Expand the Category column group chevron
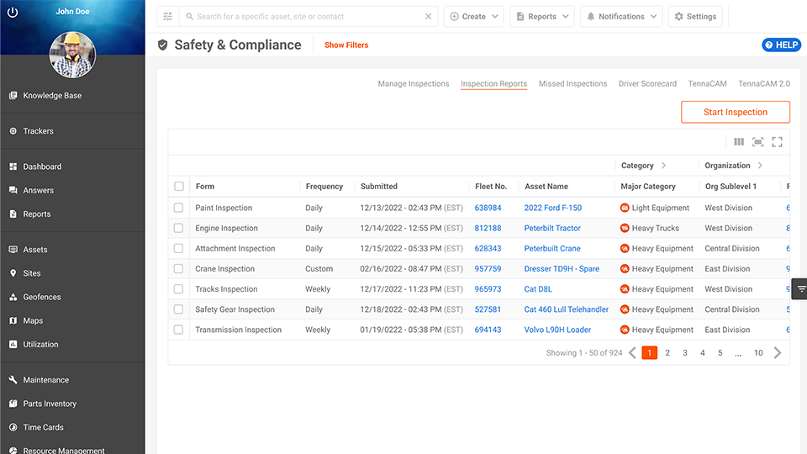Viewport: 807px width, 454px height. pyautogui.click(x=663, y=166)
